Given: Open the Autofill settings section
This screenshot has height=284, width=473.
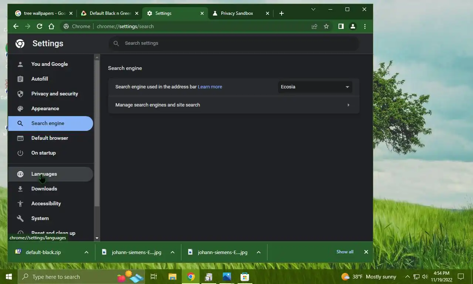Looking at the screenshot, I should (x=50, y=79).
